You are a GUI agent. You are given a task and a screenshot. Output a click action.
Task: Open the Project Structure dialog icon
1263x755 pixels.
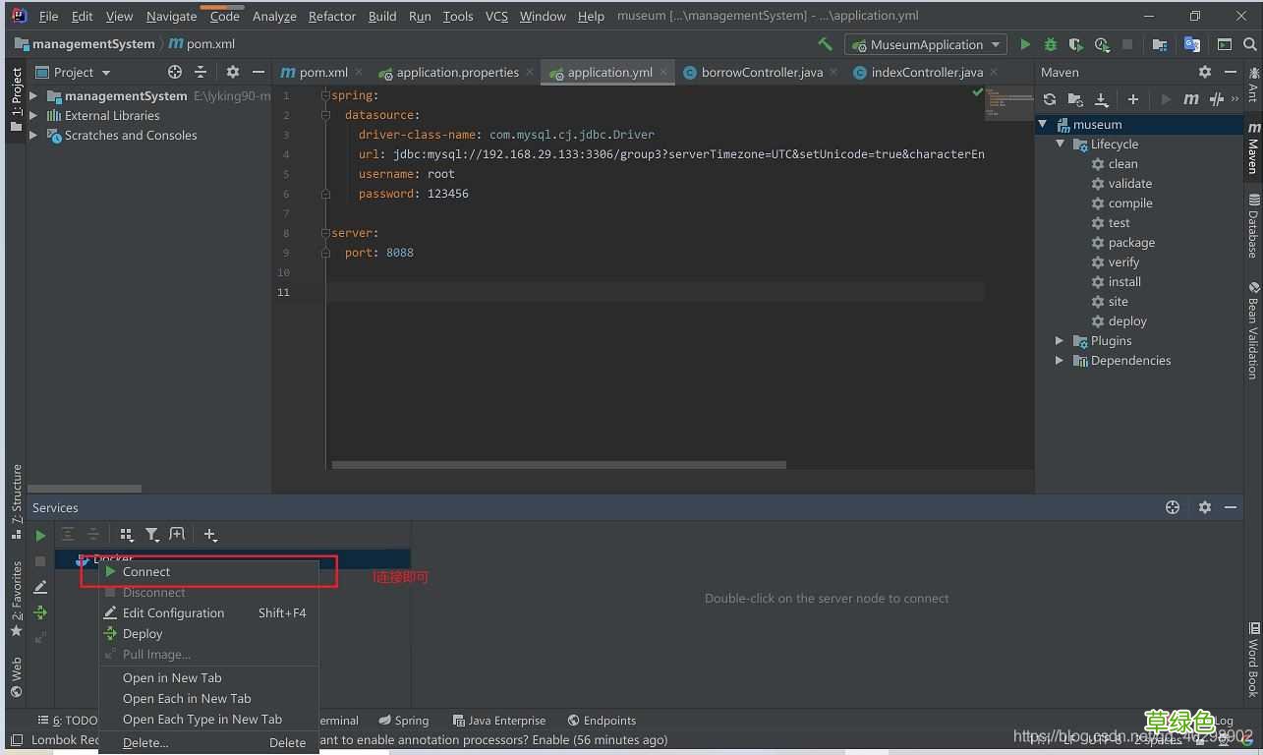(x=1160, y=44)
